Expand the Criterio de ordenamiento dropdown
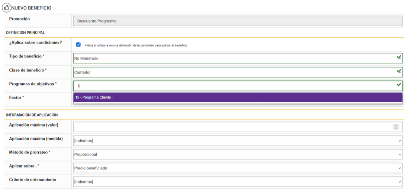The width and height of the screenshot is (411, 195). click(x=237, y=182)
